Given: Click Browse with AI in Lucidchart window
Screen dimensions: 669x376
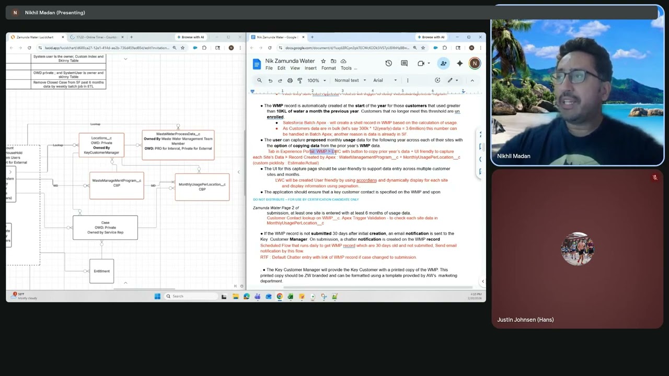Looking at the screenshot, I should point(190,37).
